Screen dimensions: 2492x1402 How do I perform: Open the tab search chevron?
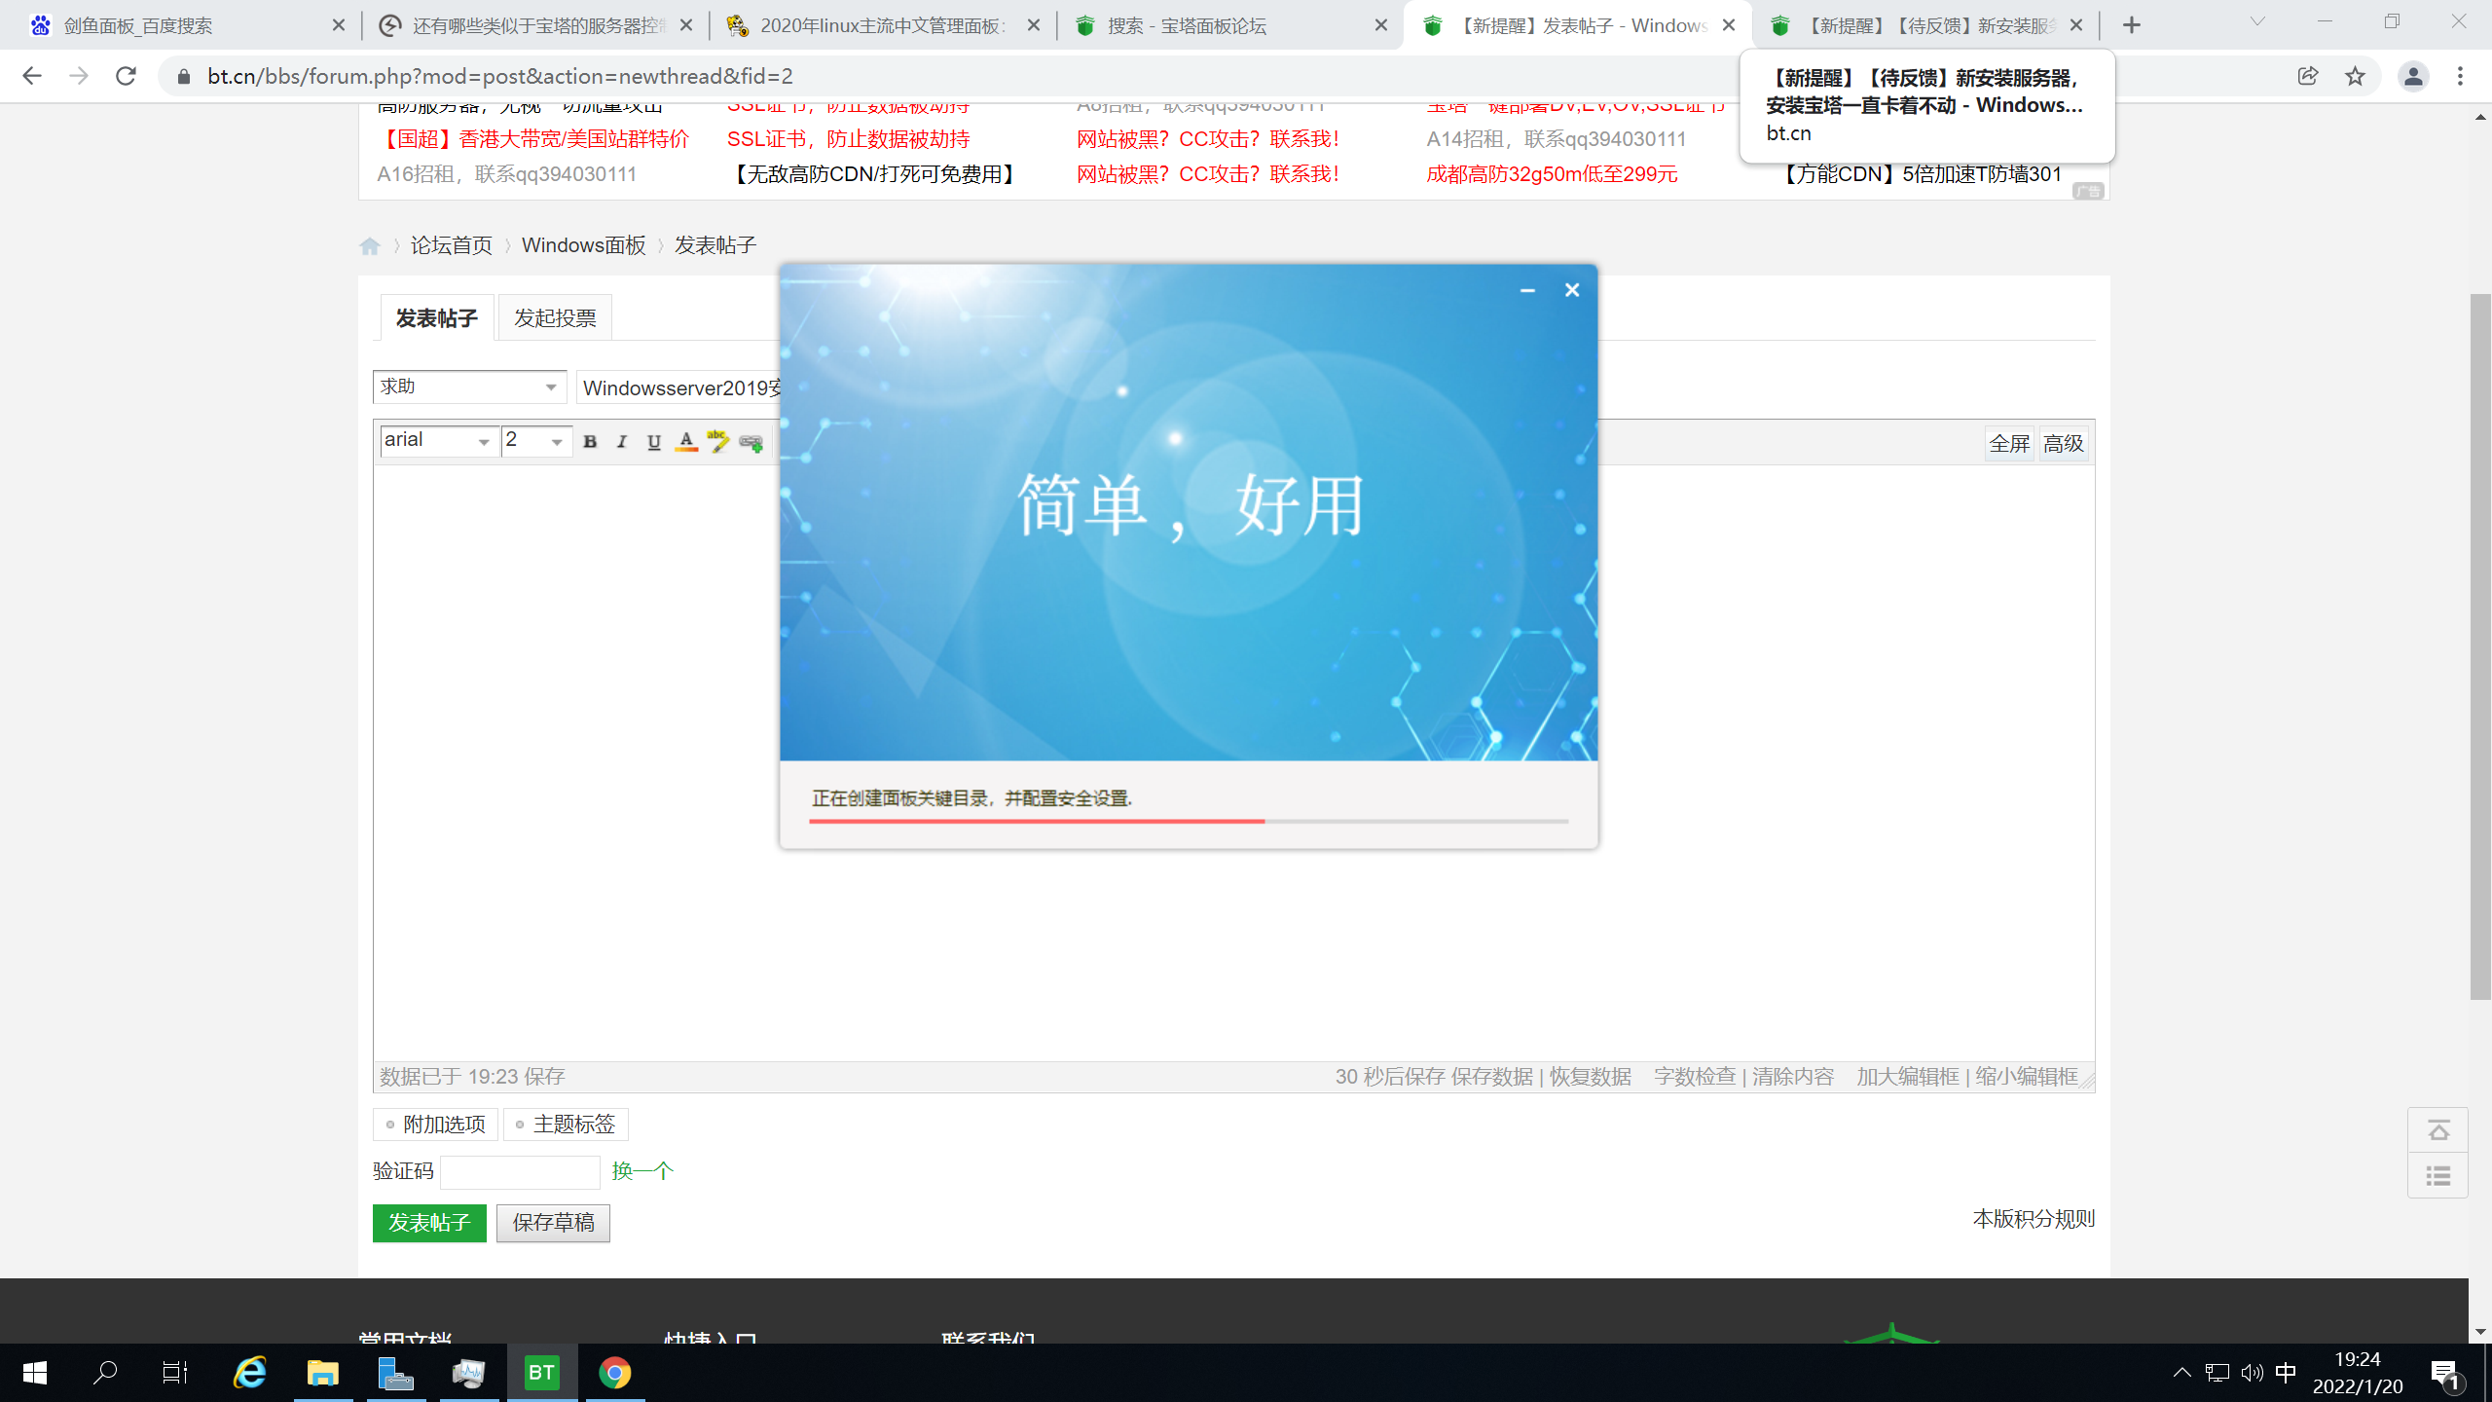[x=2257, y=21]
